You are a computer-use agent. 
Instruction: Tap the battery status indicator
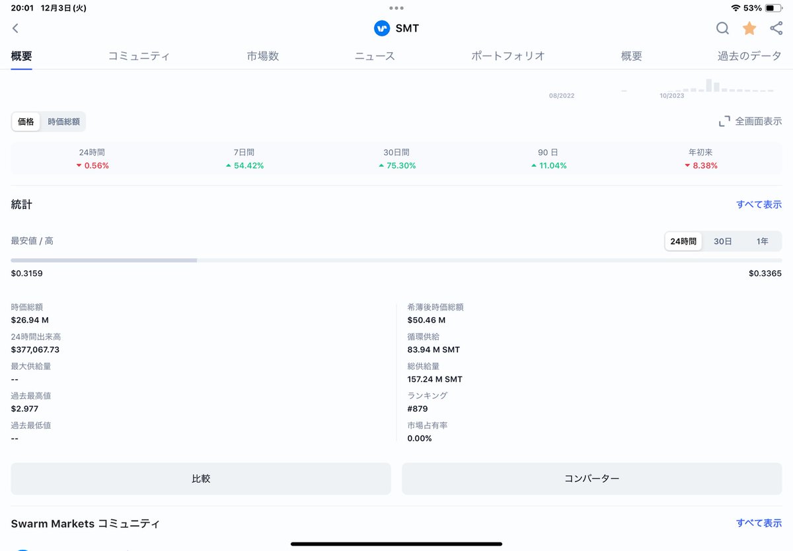774,8
